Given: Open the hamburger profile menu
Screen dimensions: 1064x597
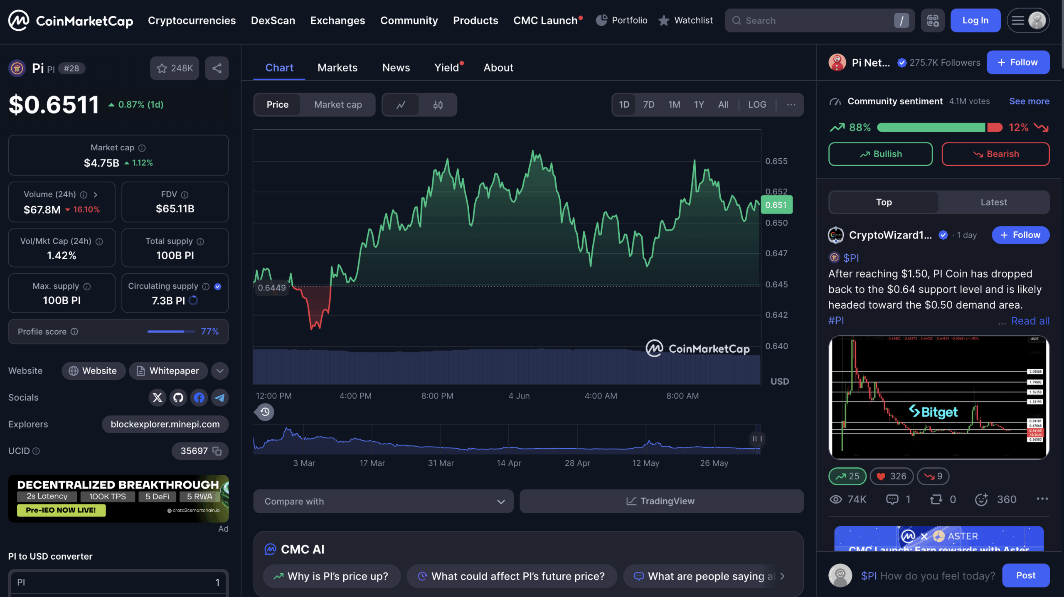Looking at the screenshot, I should 1028,20.
